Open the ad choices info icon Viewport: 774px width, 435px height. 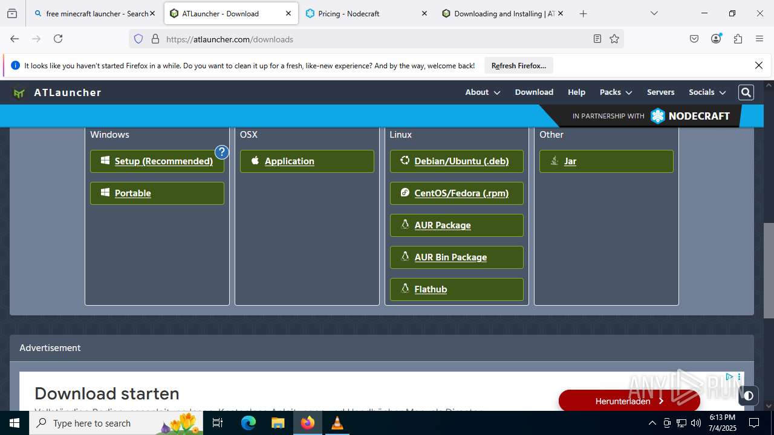coord(729,377)
